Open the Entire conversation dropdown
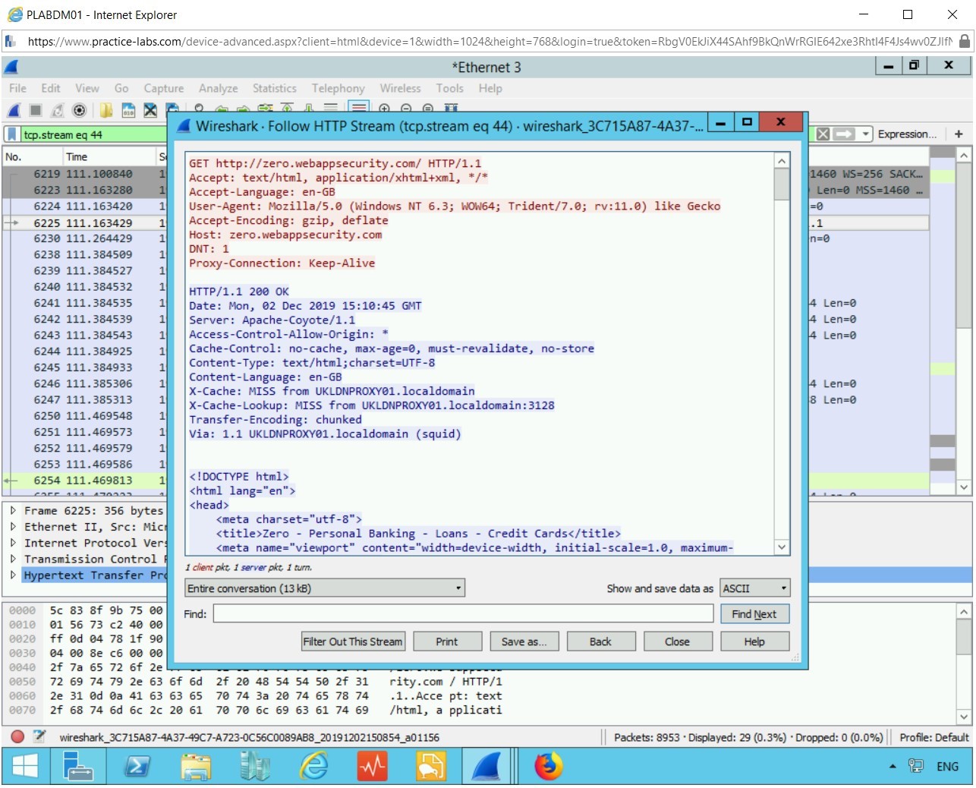The image size is (976, 788). [325, 588]
